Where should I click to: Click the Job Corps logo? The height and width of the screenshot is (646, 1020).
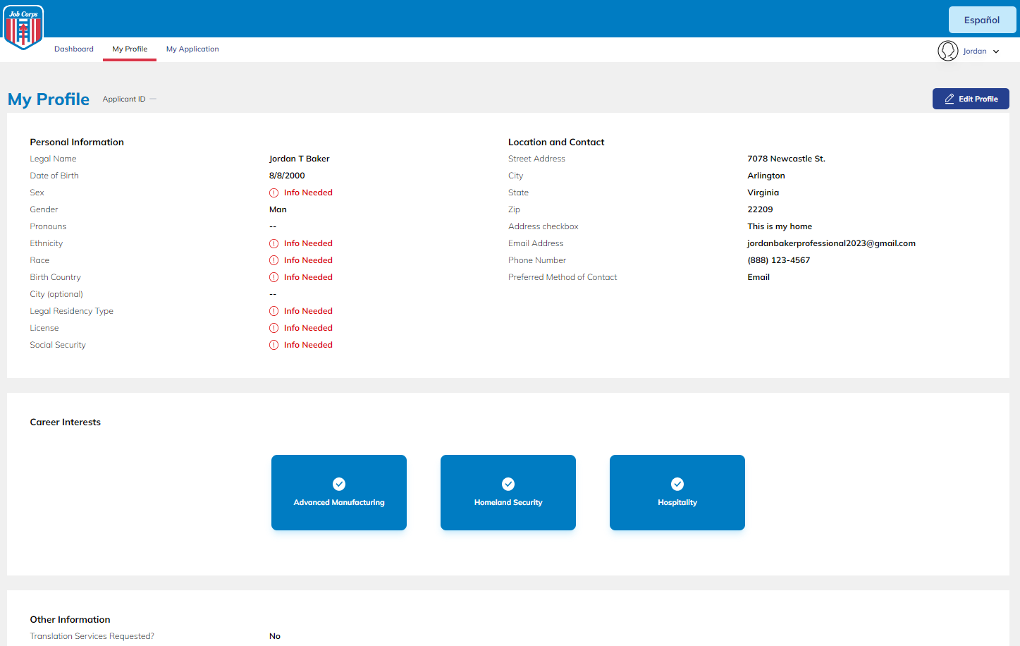(24, 27)
